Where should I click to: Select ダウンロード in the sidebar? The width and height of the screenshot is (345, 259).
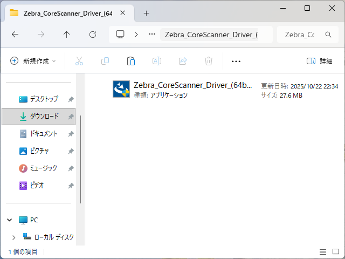point(38,117)
